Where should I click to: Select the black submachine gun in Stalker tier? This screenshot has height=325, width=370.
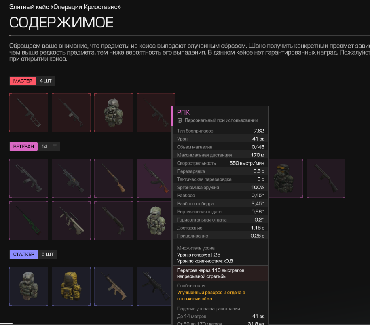(x=154, y=286)
